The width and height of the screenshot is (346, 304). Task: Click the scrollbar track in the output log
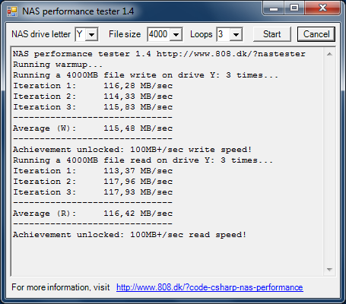(329, 162)
